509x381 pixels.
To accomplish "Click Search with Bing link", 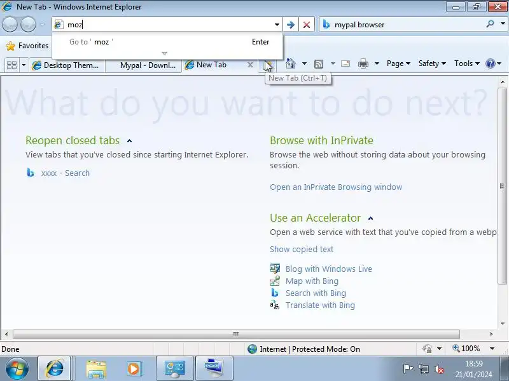I will coord(316,293).
